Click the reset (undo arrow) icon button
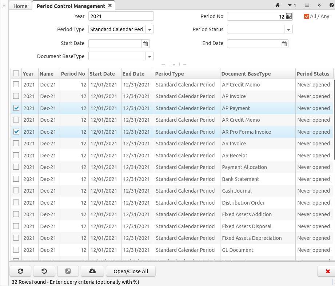Viewport: 335px width, 286px height. pos(44,271)
